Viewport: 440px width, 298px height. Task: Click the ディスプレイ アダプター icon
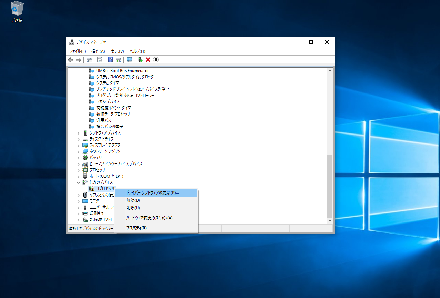(85, 145)
